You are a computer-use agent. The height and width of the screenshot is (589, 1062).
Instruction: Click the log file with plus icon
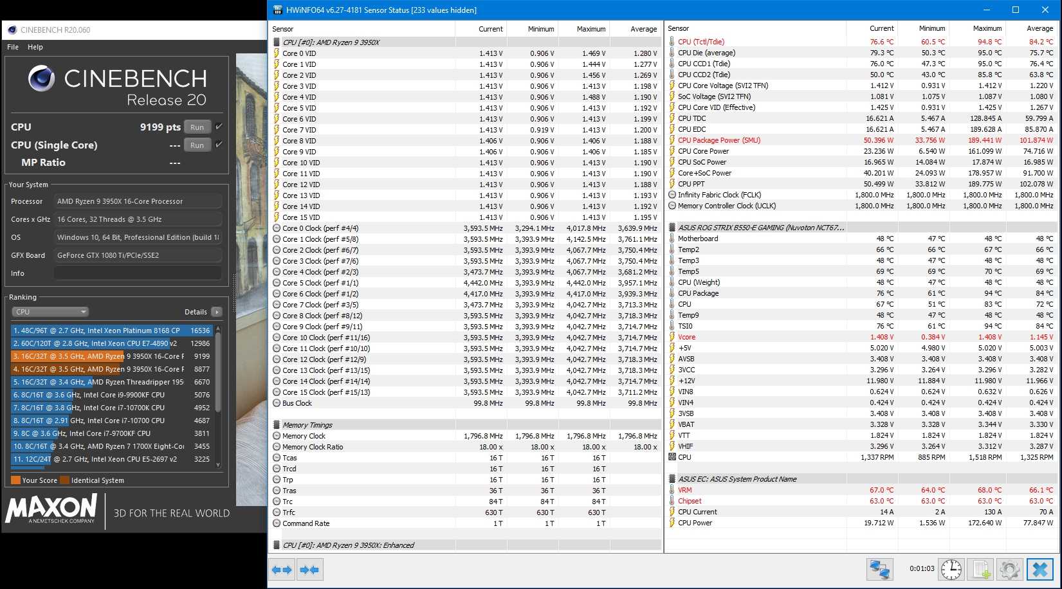point(981,570)
